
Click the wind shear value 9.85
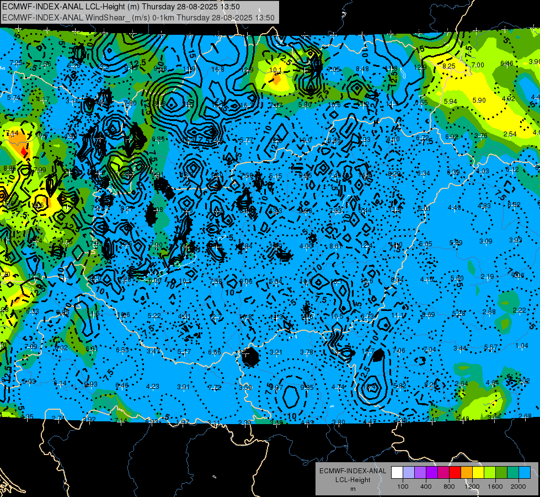(307, 388)
